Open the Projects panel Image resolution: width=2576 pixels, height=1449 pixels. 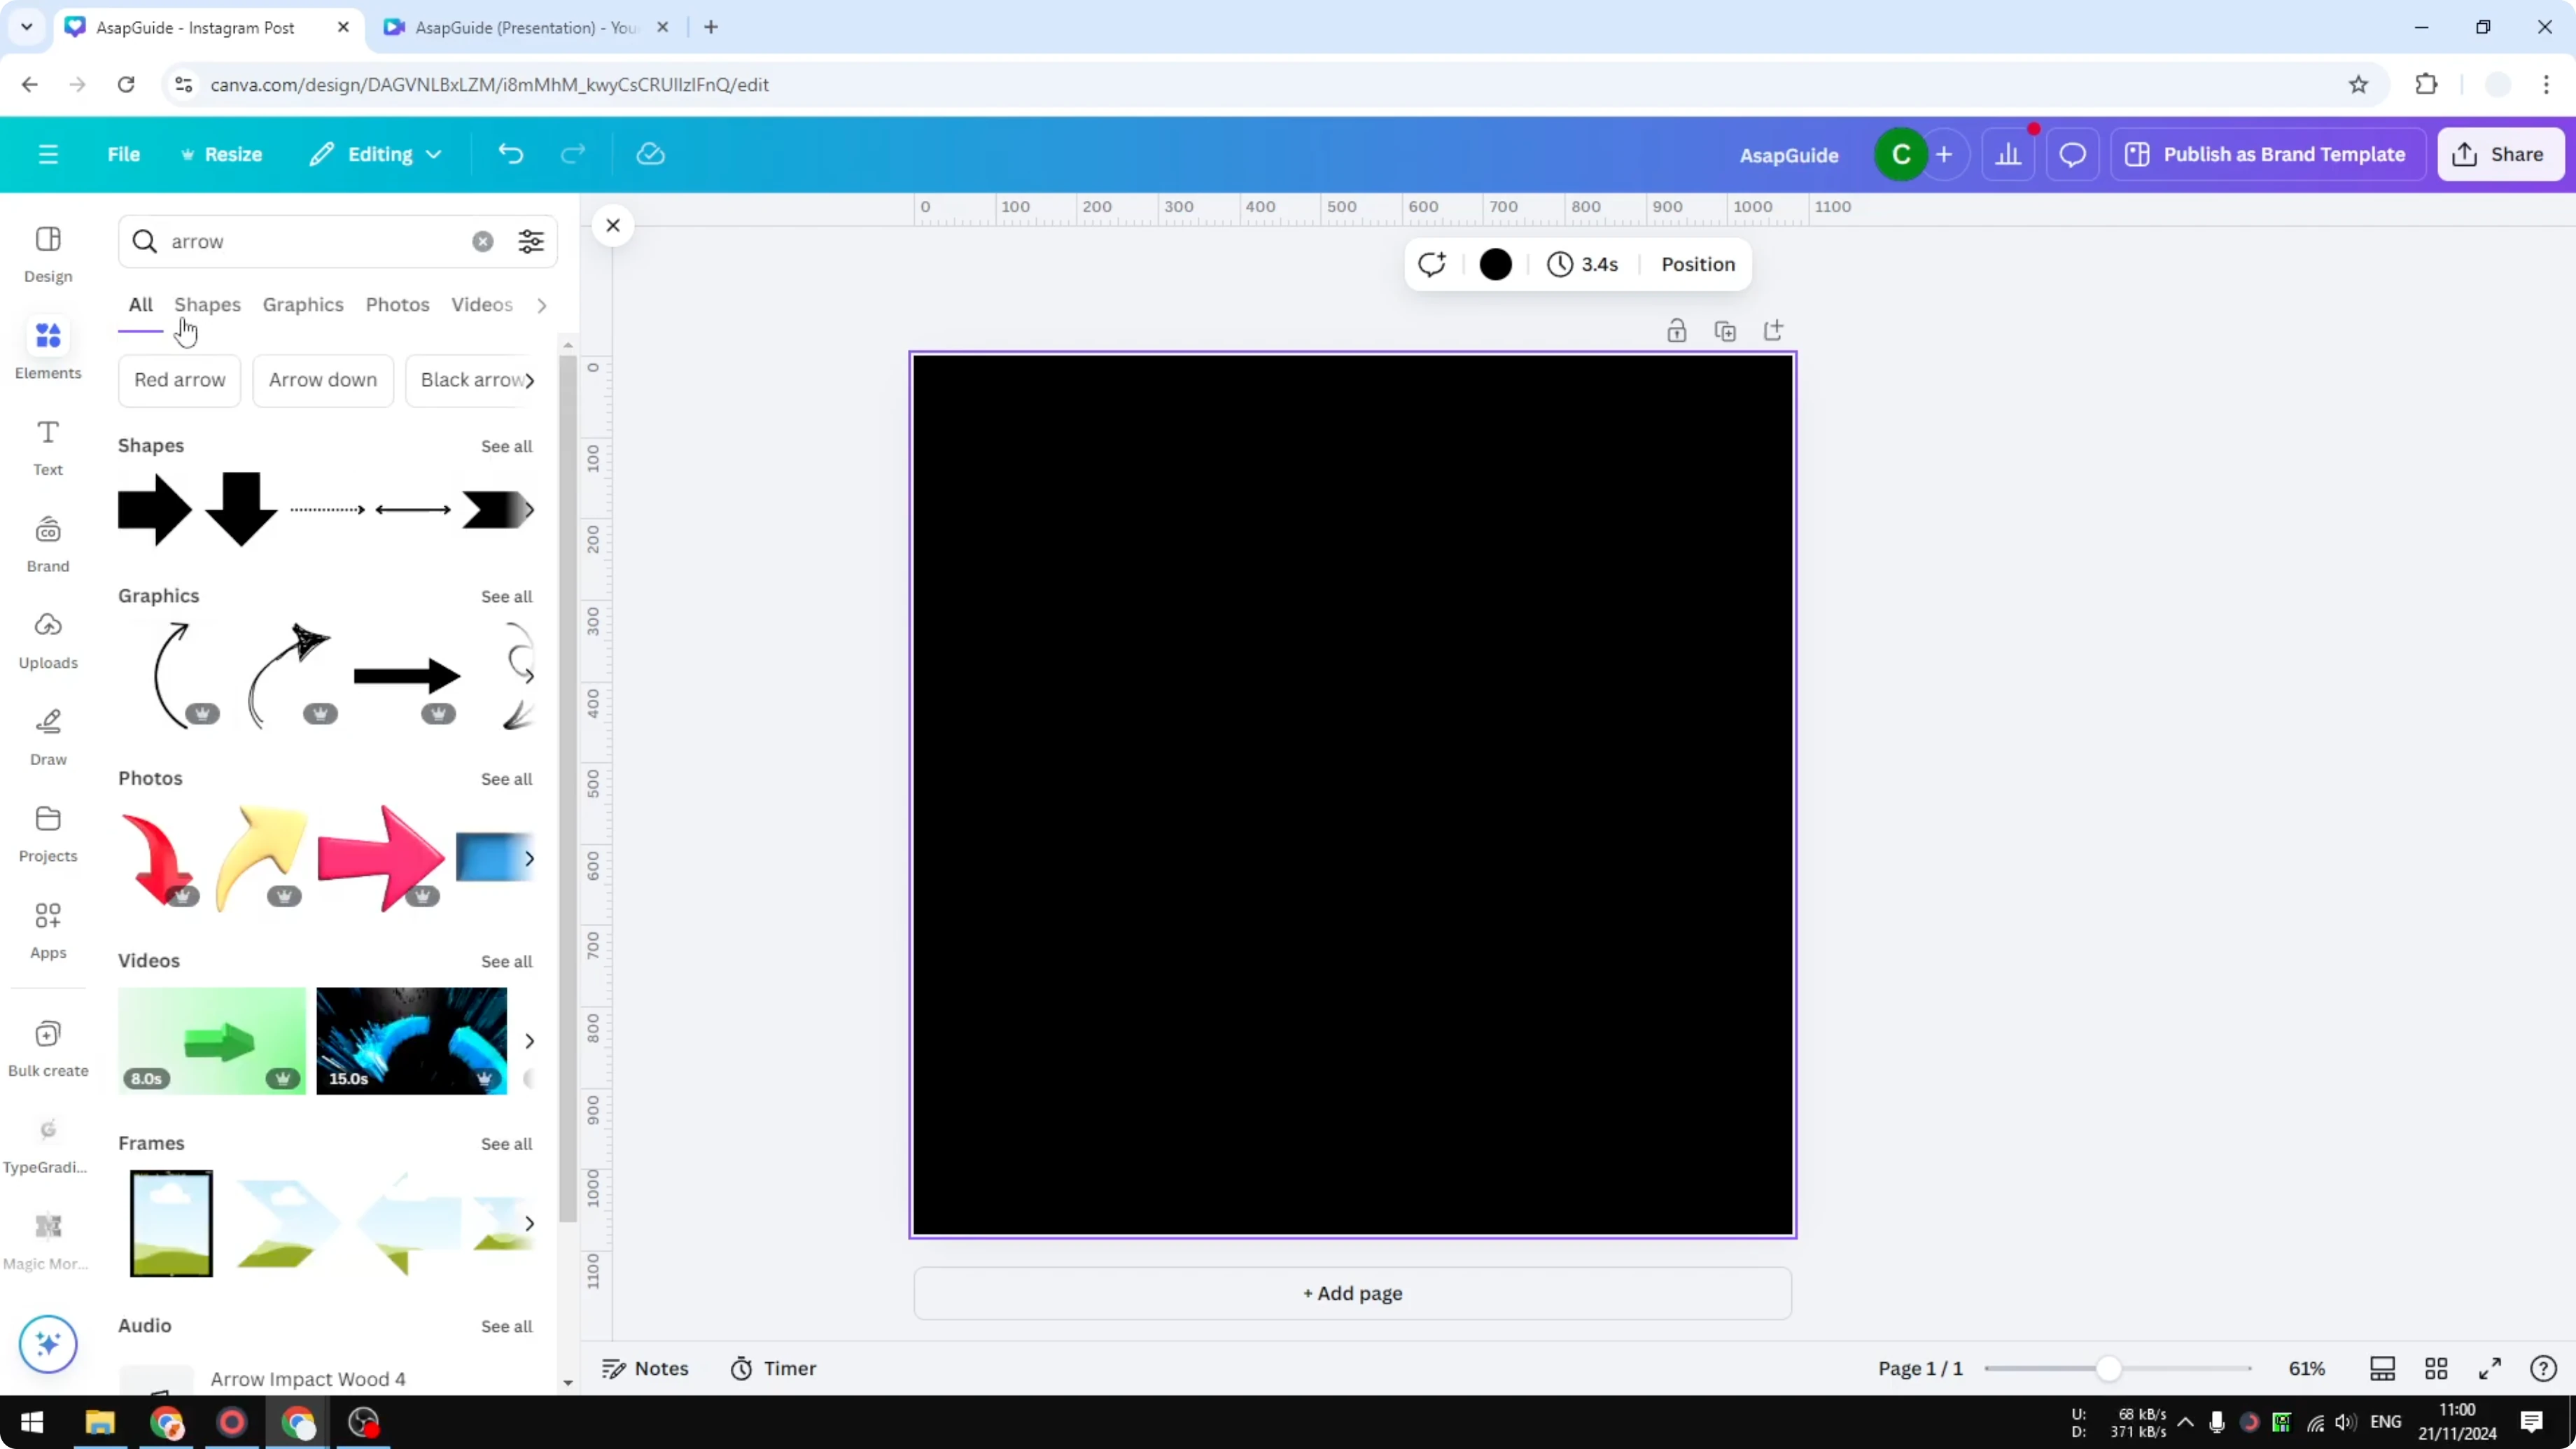click(47, 833)
